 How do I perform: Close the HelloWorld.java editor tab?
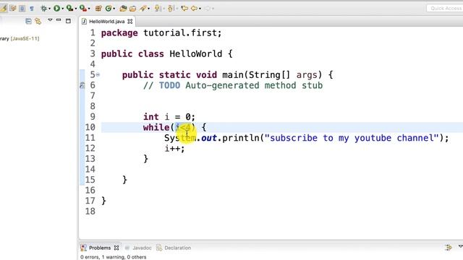point(130,22)
